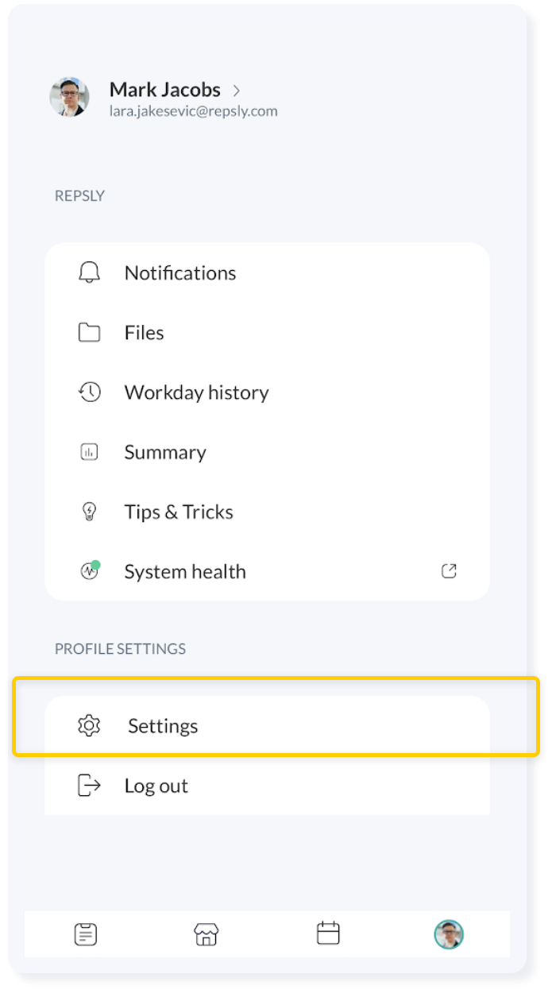This screenshot has height=993, width=552.
Task: Select the profile avatar tab in bottom bar
Action: (449, 934)
